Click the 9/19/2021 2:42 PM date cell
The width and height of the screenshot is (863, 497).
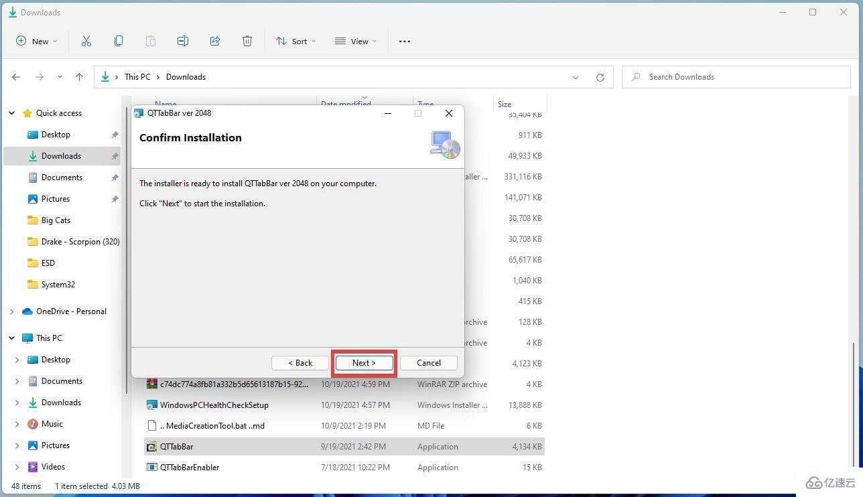pos(353,447)
